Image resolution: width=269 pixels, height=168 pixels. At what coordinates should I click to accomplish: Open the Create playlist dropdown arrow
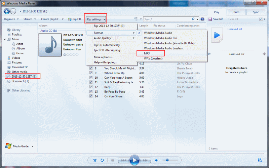coord(63,19)
